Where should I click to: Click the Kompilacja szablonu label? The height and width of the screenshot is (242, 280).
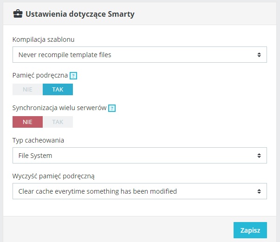point(43,39)
